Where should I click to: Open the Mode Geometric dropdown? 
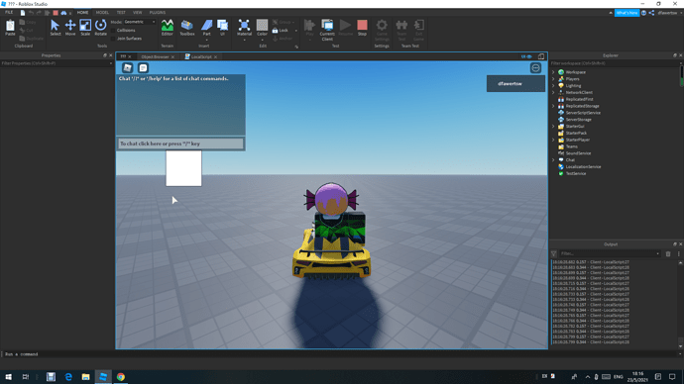point(140,22)
